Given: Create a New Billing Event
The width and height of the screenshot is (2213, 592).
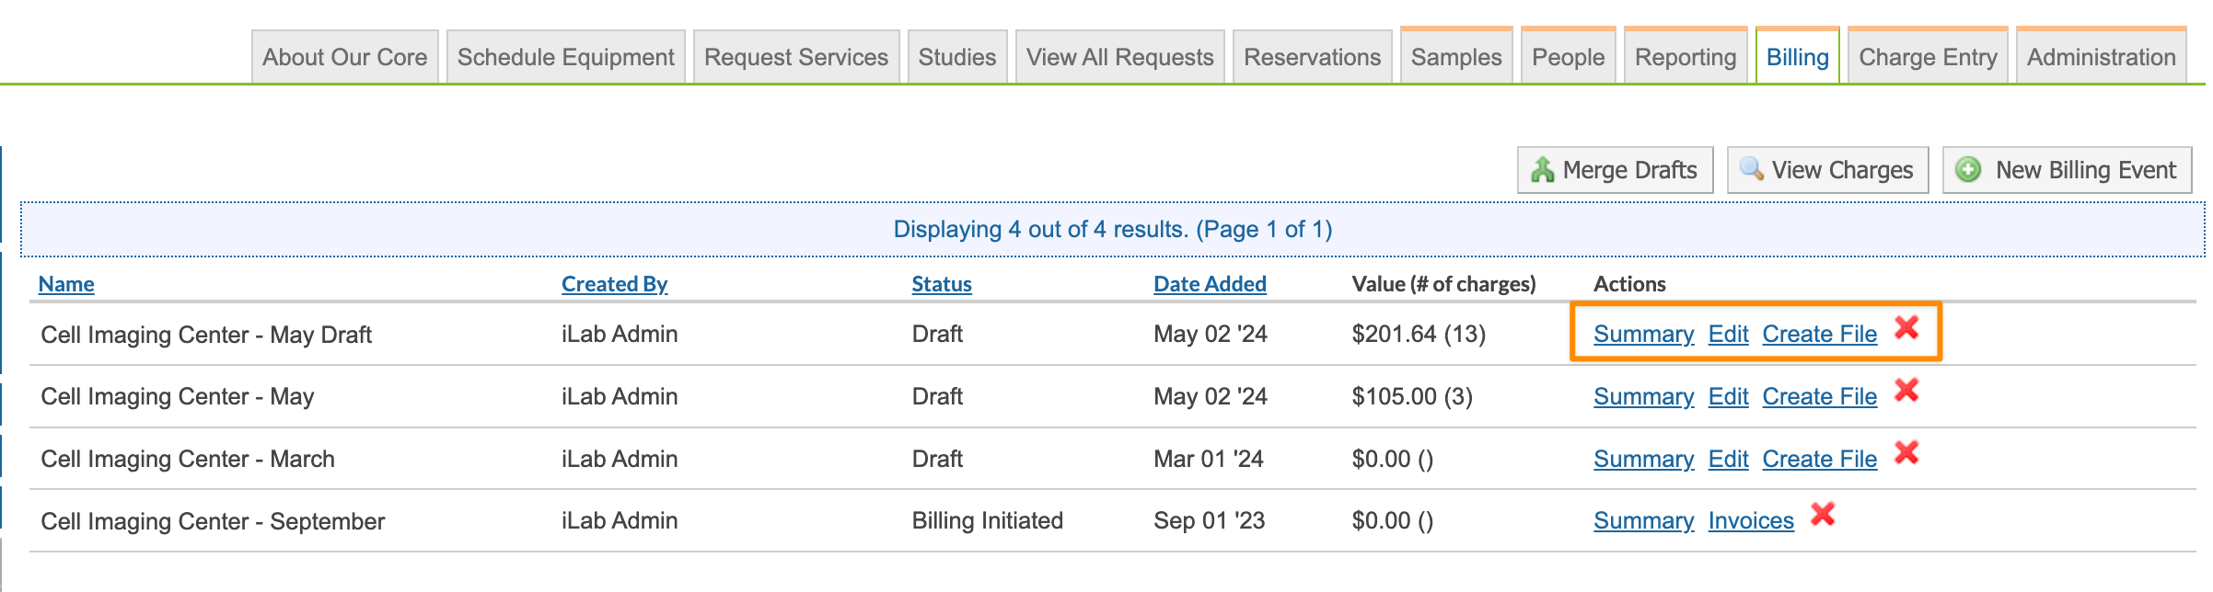Looking at the screenshot, I should click(2067, 170).
